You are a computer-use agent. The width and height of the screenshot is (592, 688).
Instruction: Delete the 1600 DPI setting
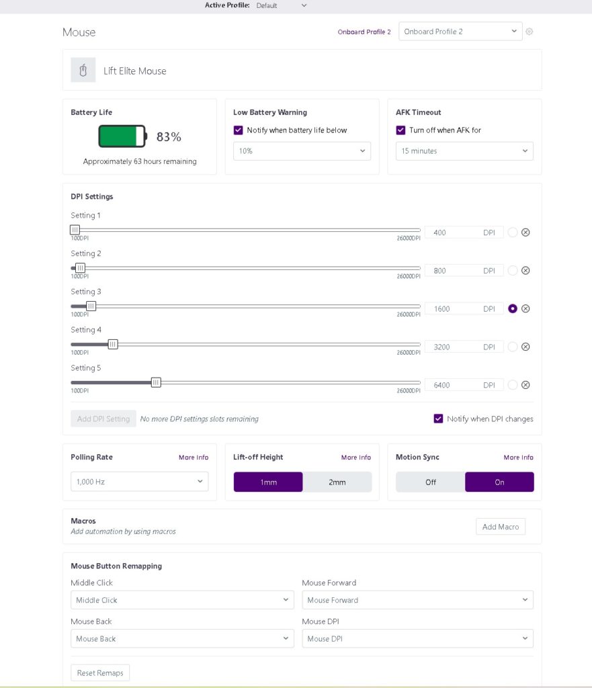(x=525, y=309)
